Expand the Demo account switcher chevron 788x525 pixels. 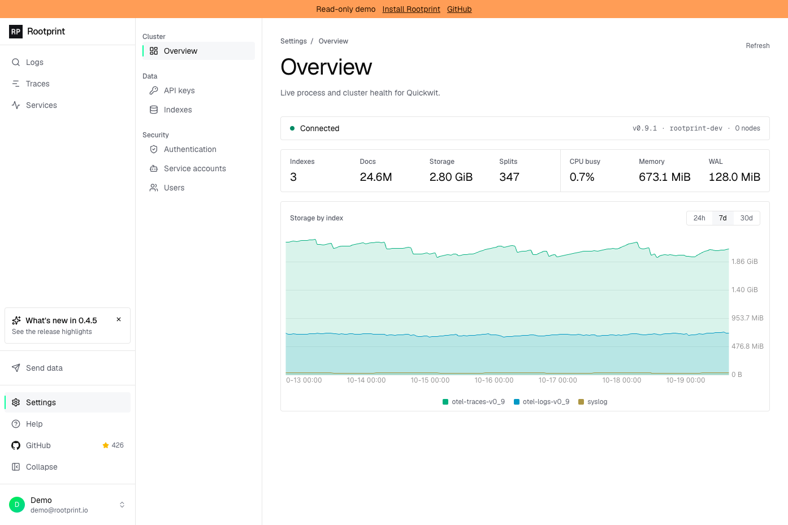122,505
